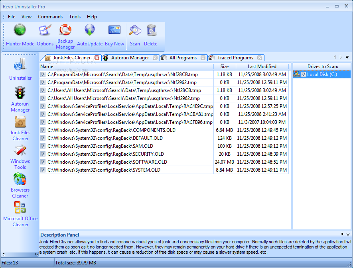Viewport: 353px width, 268px height.
Task: Toggle SOFTWARE.OLD file checkbox
Action: pos(43,162)
